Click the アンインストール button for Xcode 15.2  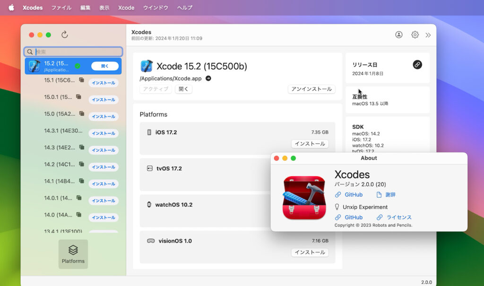click(x=311, y=89)
